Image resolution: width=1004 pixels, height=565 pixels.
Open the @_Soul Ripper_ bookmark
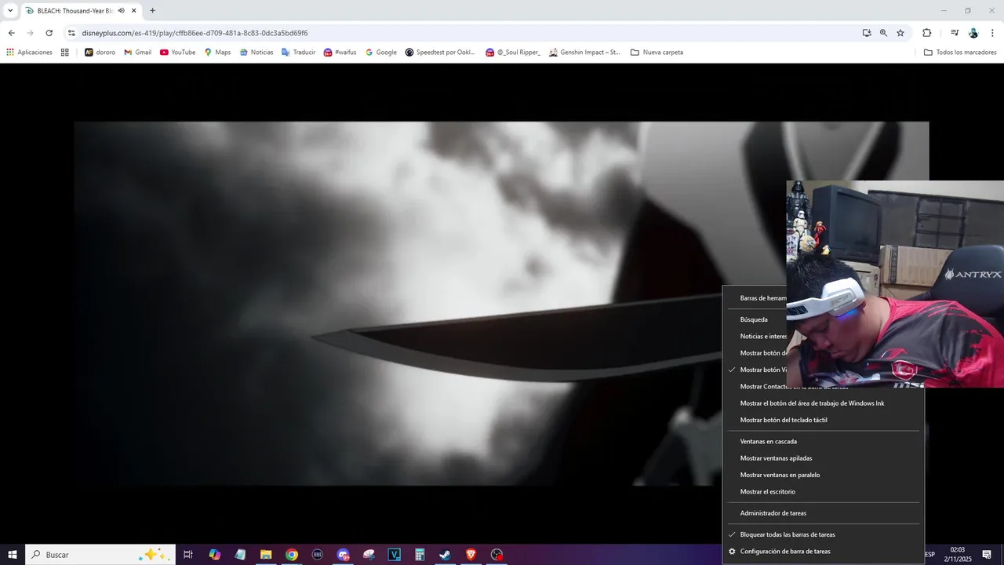pyautogui.click(x=513, y=53)
